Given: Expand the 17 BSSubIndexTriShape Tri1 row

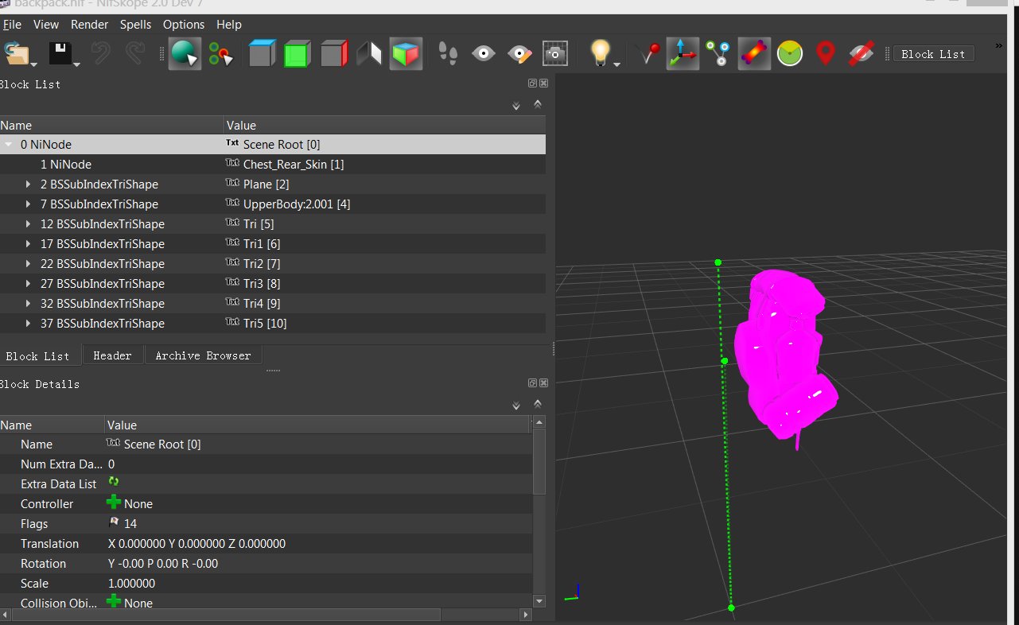Looking at the screenshot, I should coord(29,244).
